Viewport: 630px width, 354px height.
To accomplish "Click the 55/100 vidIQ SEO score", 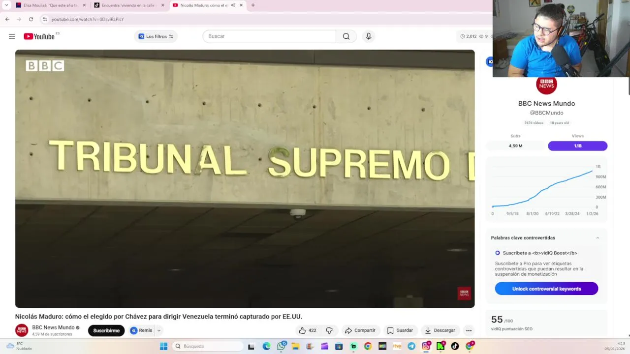I will click(x=502, y=320).
